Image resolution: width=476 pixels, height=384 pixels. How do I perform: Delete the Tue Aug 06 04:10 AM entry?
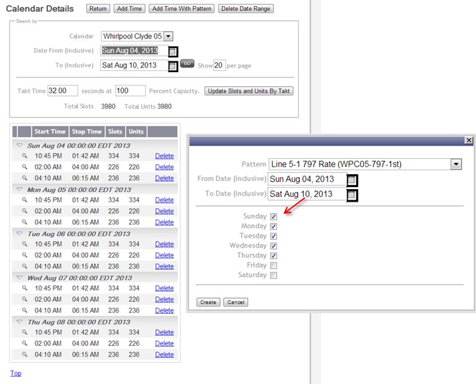[x=164, y=266]
